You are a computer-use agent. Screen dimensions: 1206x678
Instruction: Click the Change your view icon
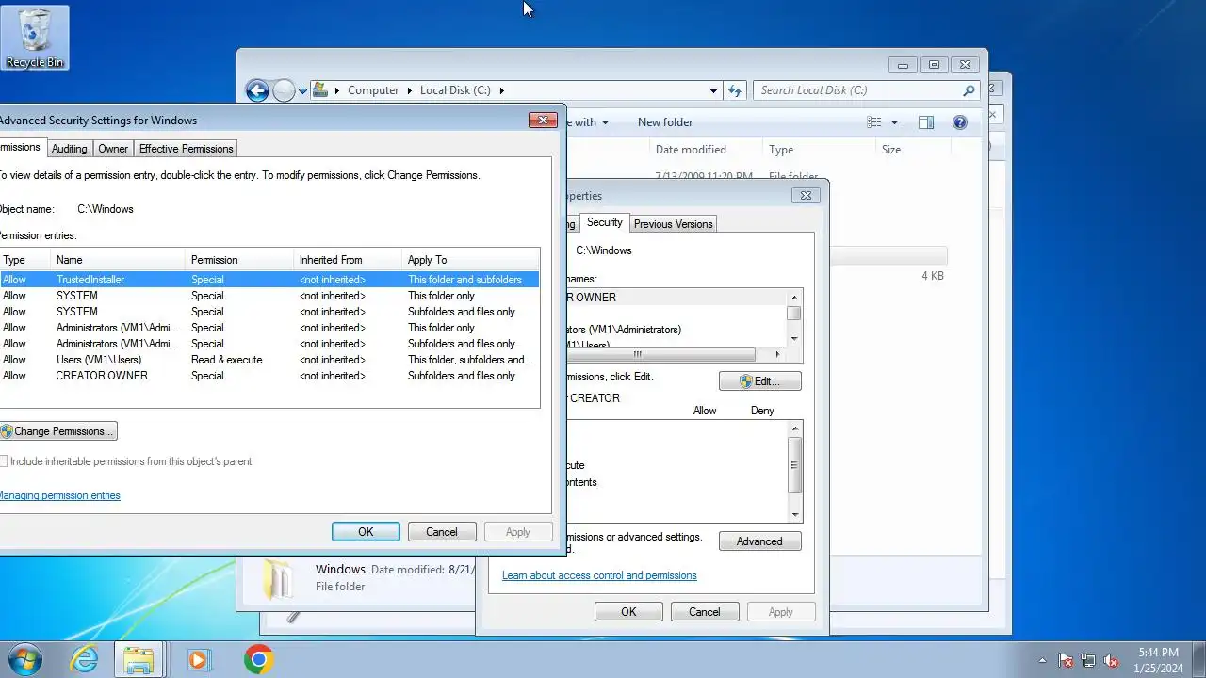point(874,122)
